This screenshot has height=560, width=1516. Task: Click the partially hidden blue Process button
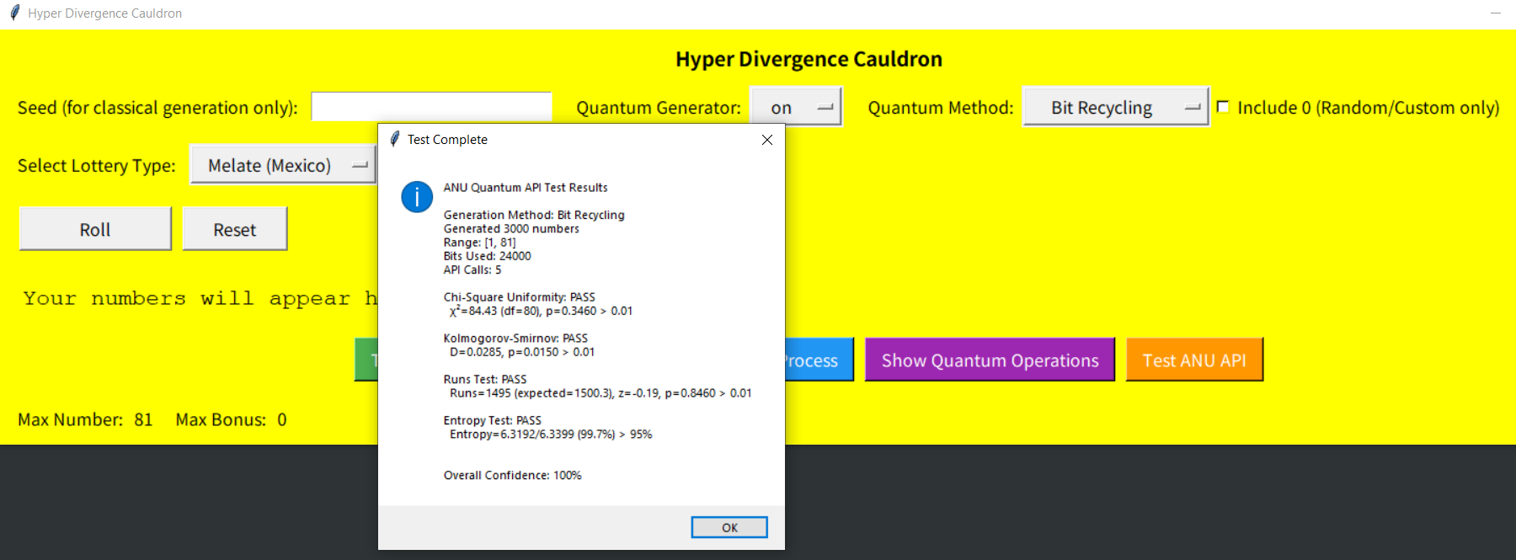click(819, 360)
